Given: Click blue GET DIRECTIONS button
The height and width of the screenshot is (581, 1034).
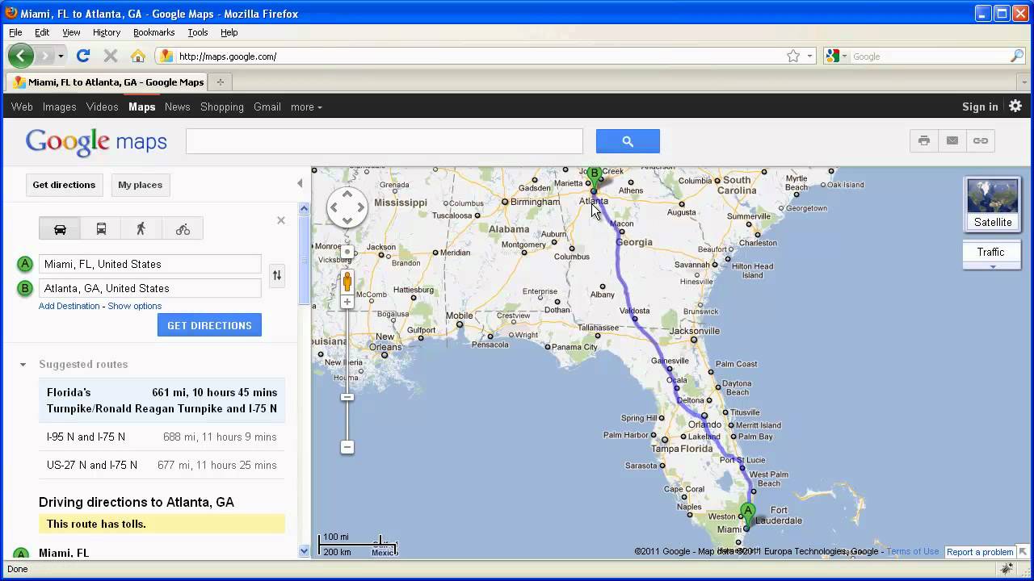Looking at the screenshot, I should point(209,325).
